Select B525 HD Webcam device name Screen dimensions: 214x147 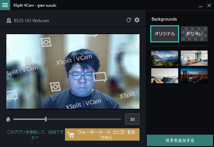32,21
